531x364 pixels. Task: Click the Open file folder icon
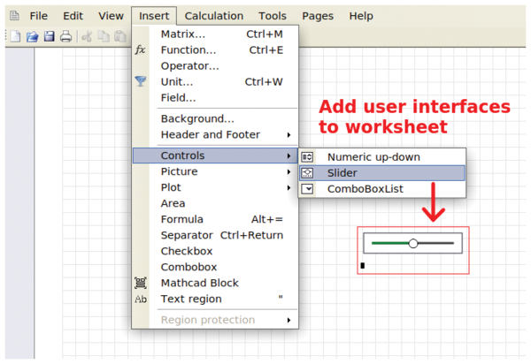32,35
